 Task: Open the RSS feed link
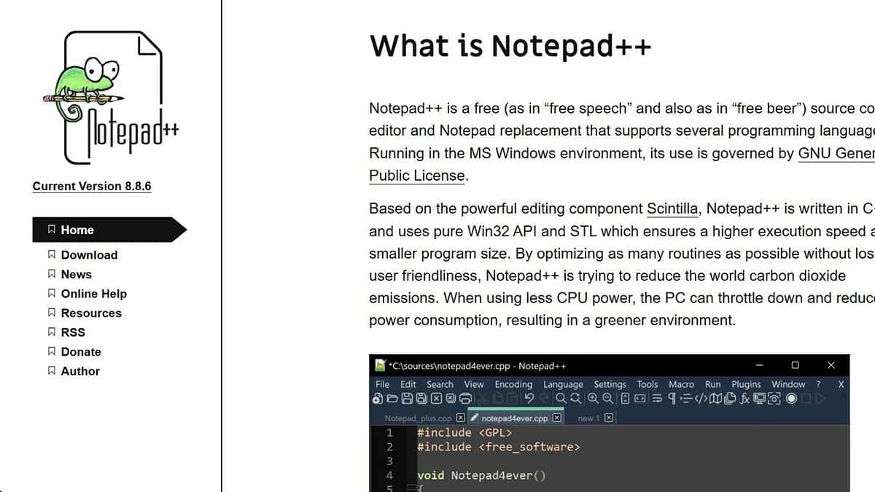[73, 332]
